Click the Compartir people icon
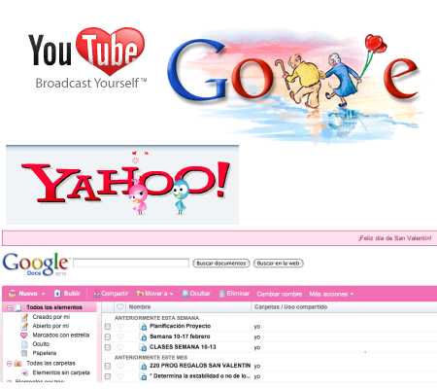Image resolution: width=437 pixels, height=389 pixels. coord(96,294)
